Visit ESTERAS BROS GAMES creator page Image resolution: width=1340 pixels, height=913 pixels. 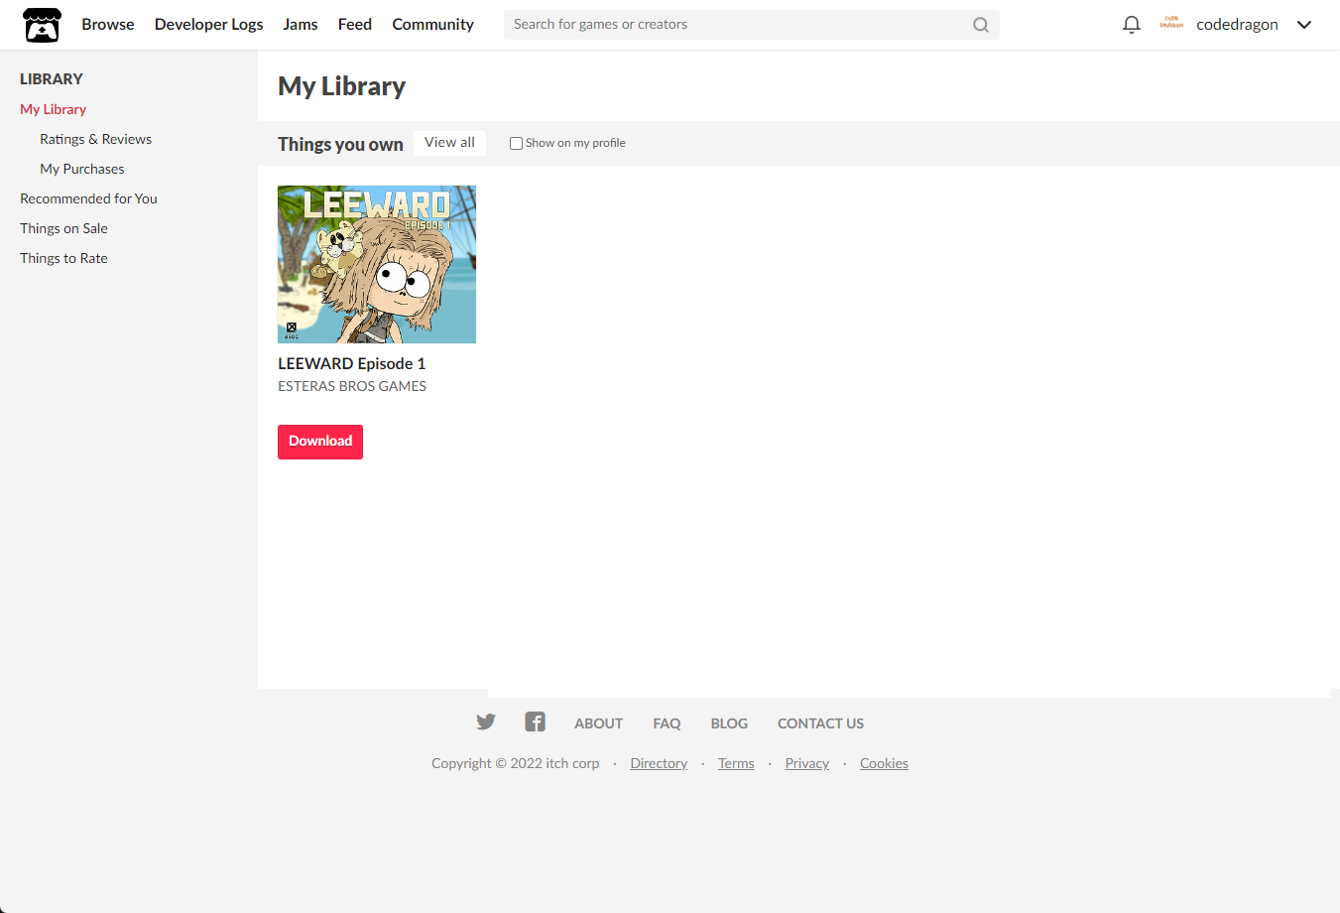pos(352,386)
